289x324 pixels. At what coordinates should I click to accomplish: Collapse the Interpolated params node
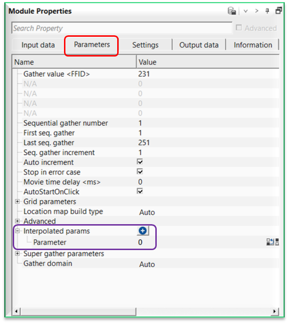click(x=17, y=231)
